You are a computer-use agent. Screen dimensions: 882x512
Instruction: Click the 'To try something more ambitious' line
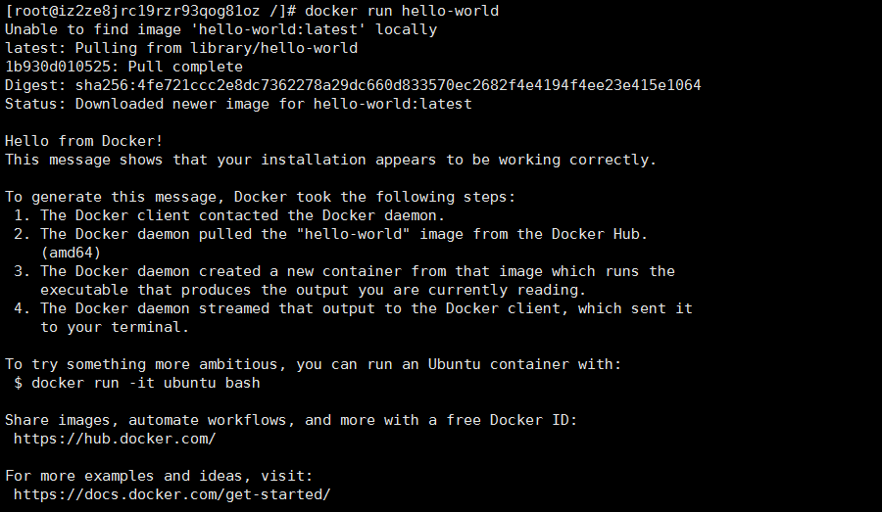point(314,364)
